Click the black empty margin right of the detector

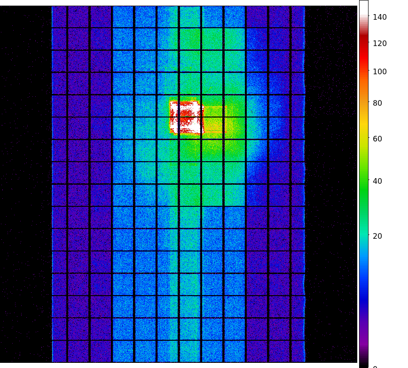pyautogui.click(x=331, y=188)
